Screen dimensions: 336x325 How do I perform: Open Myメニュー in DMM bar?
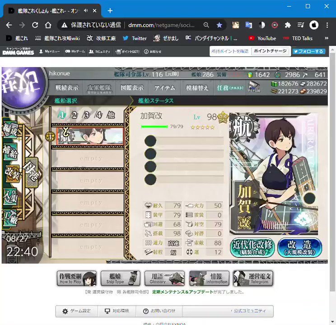point(50,51)
